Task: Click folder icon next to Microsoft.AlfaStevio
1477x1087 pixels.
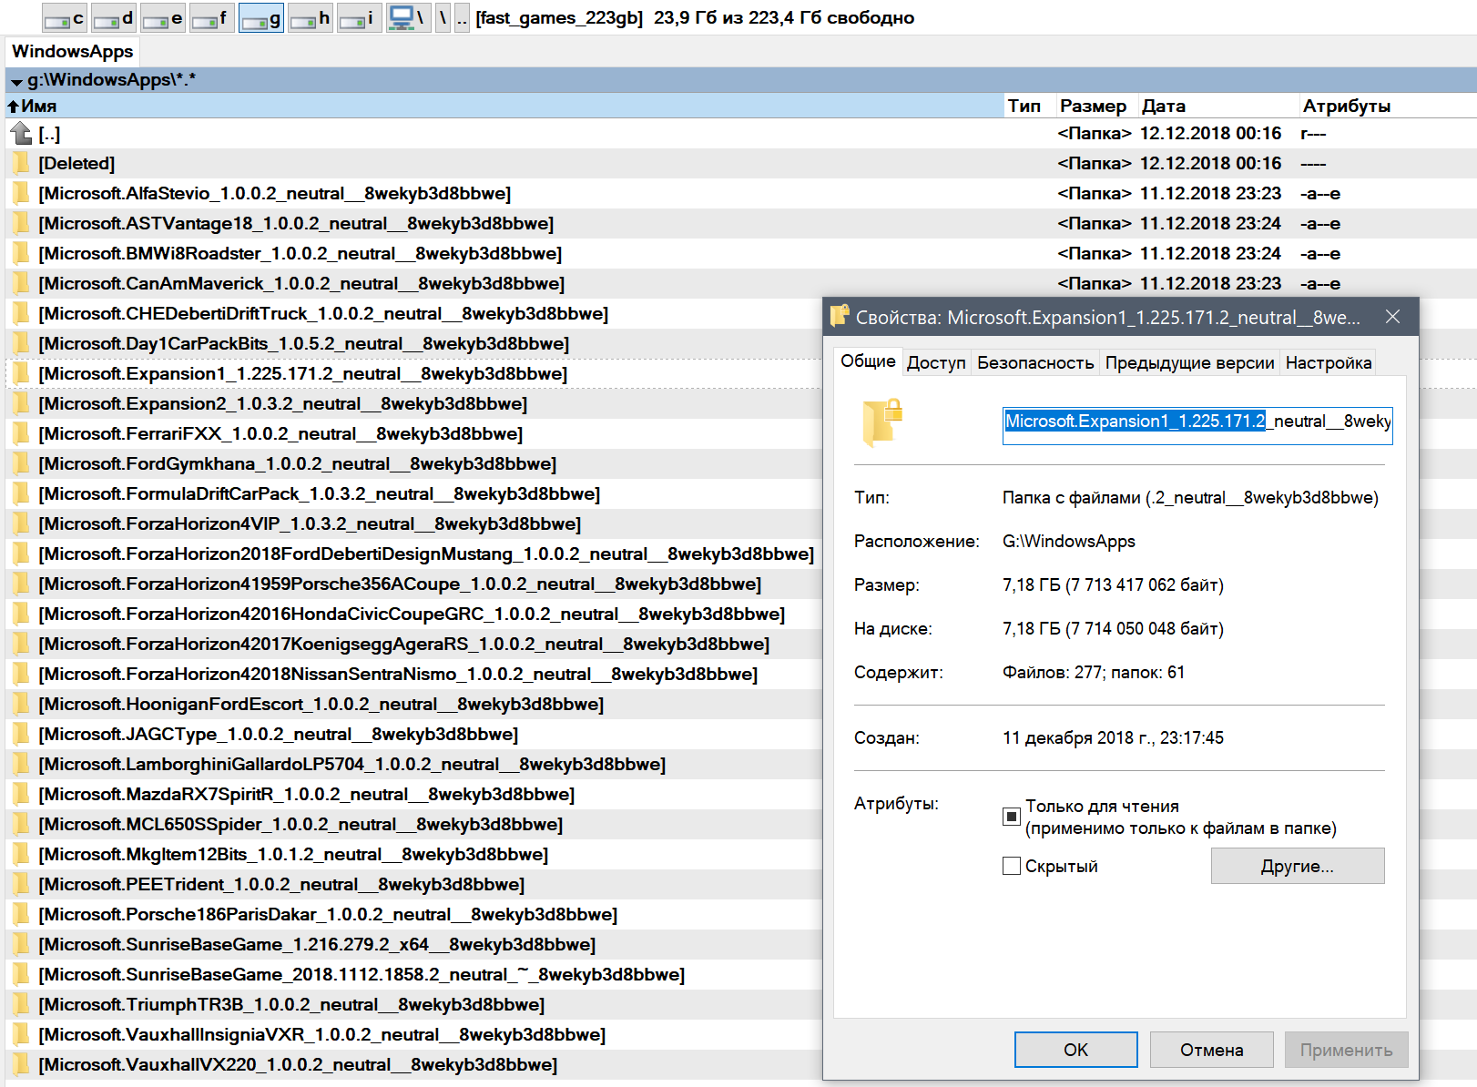Action: [21, 194]
